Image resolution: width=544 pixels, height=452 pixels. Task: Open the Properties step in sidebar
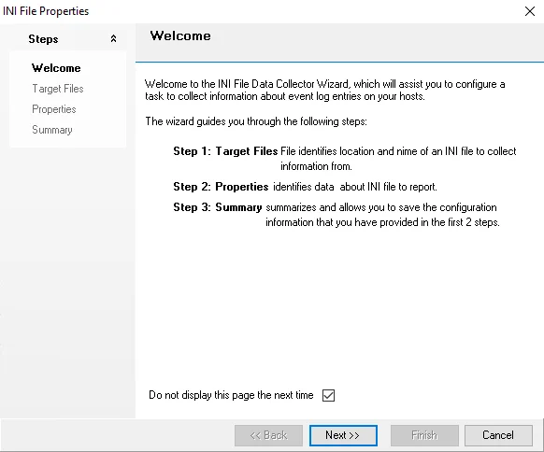coord(54,109)
